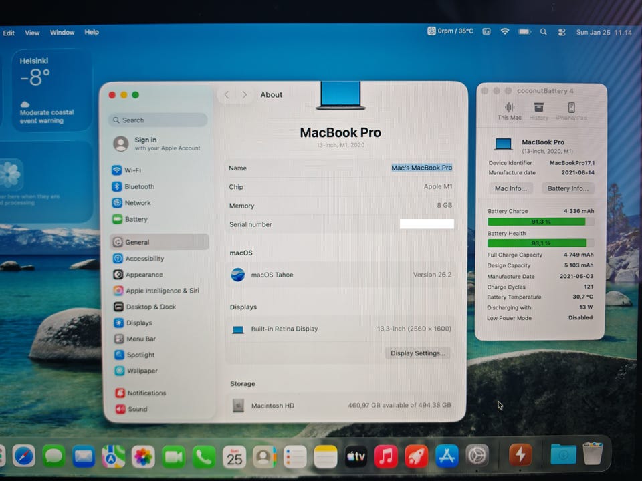Open Display Settings... button
The height and width of the screenshot is (481, 642).
[417, 353]
